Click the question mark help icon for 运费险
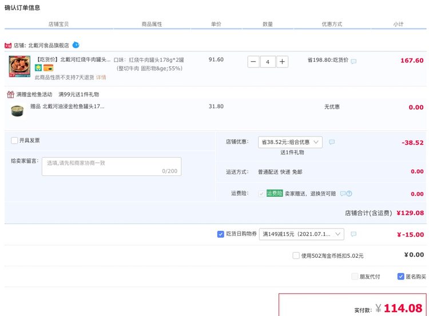This screenshot has height=316, width=429. pos(349,194)
